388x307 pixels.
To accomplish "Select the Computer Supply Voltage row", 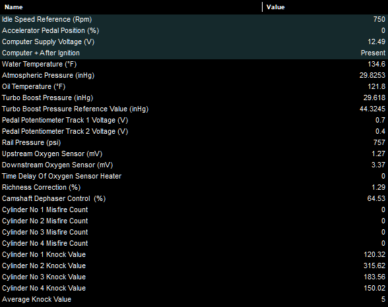I will 194,42.
